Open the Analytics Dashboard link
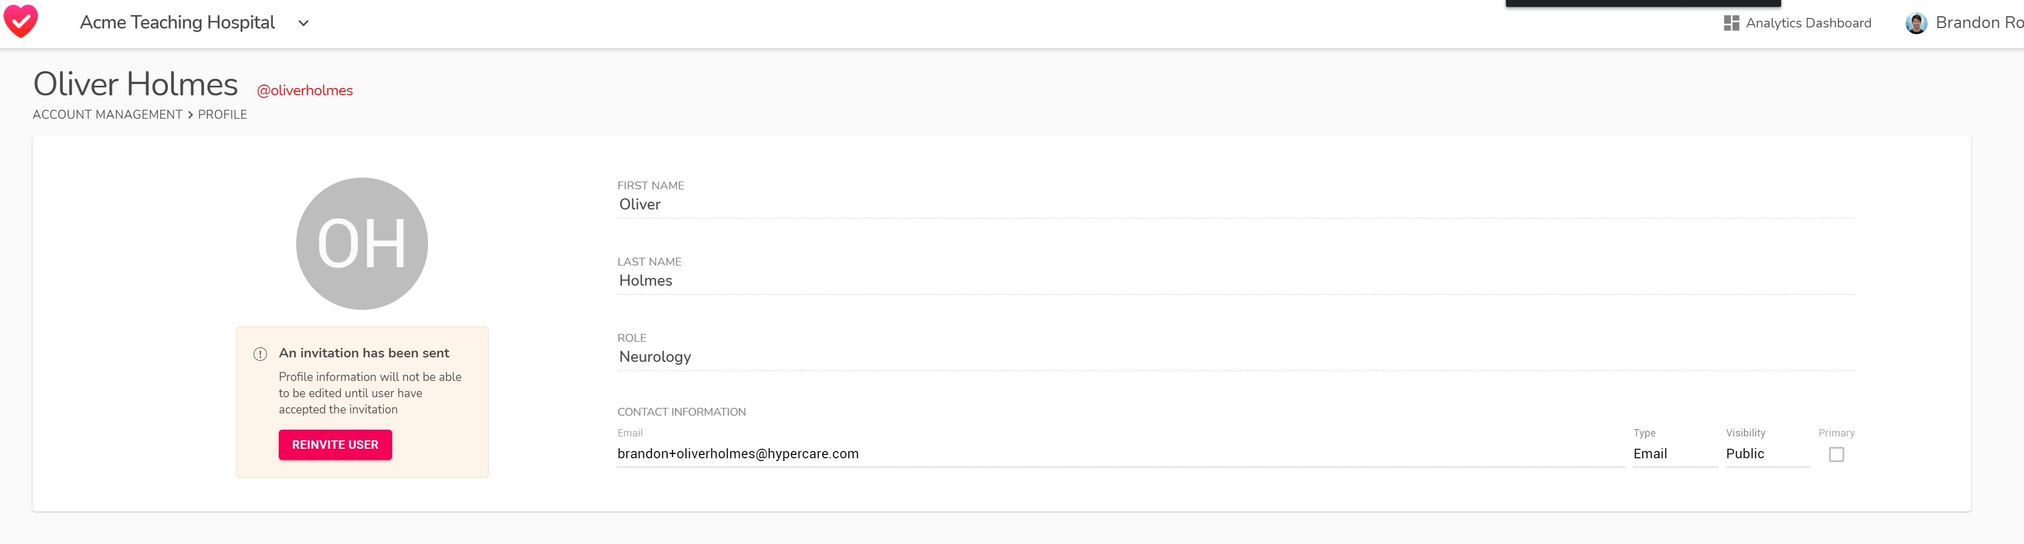2024x544 pixels. [1808, 23]
